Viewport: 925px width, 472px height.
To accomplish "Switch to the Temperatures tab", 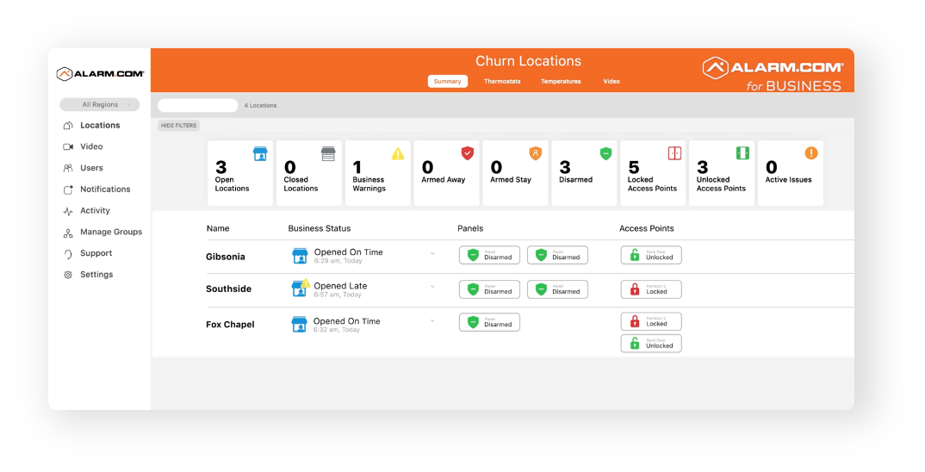I will click(561, 82).
